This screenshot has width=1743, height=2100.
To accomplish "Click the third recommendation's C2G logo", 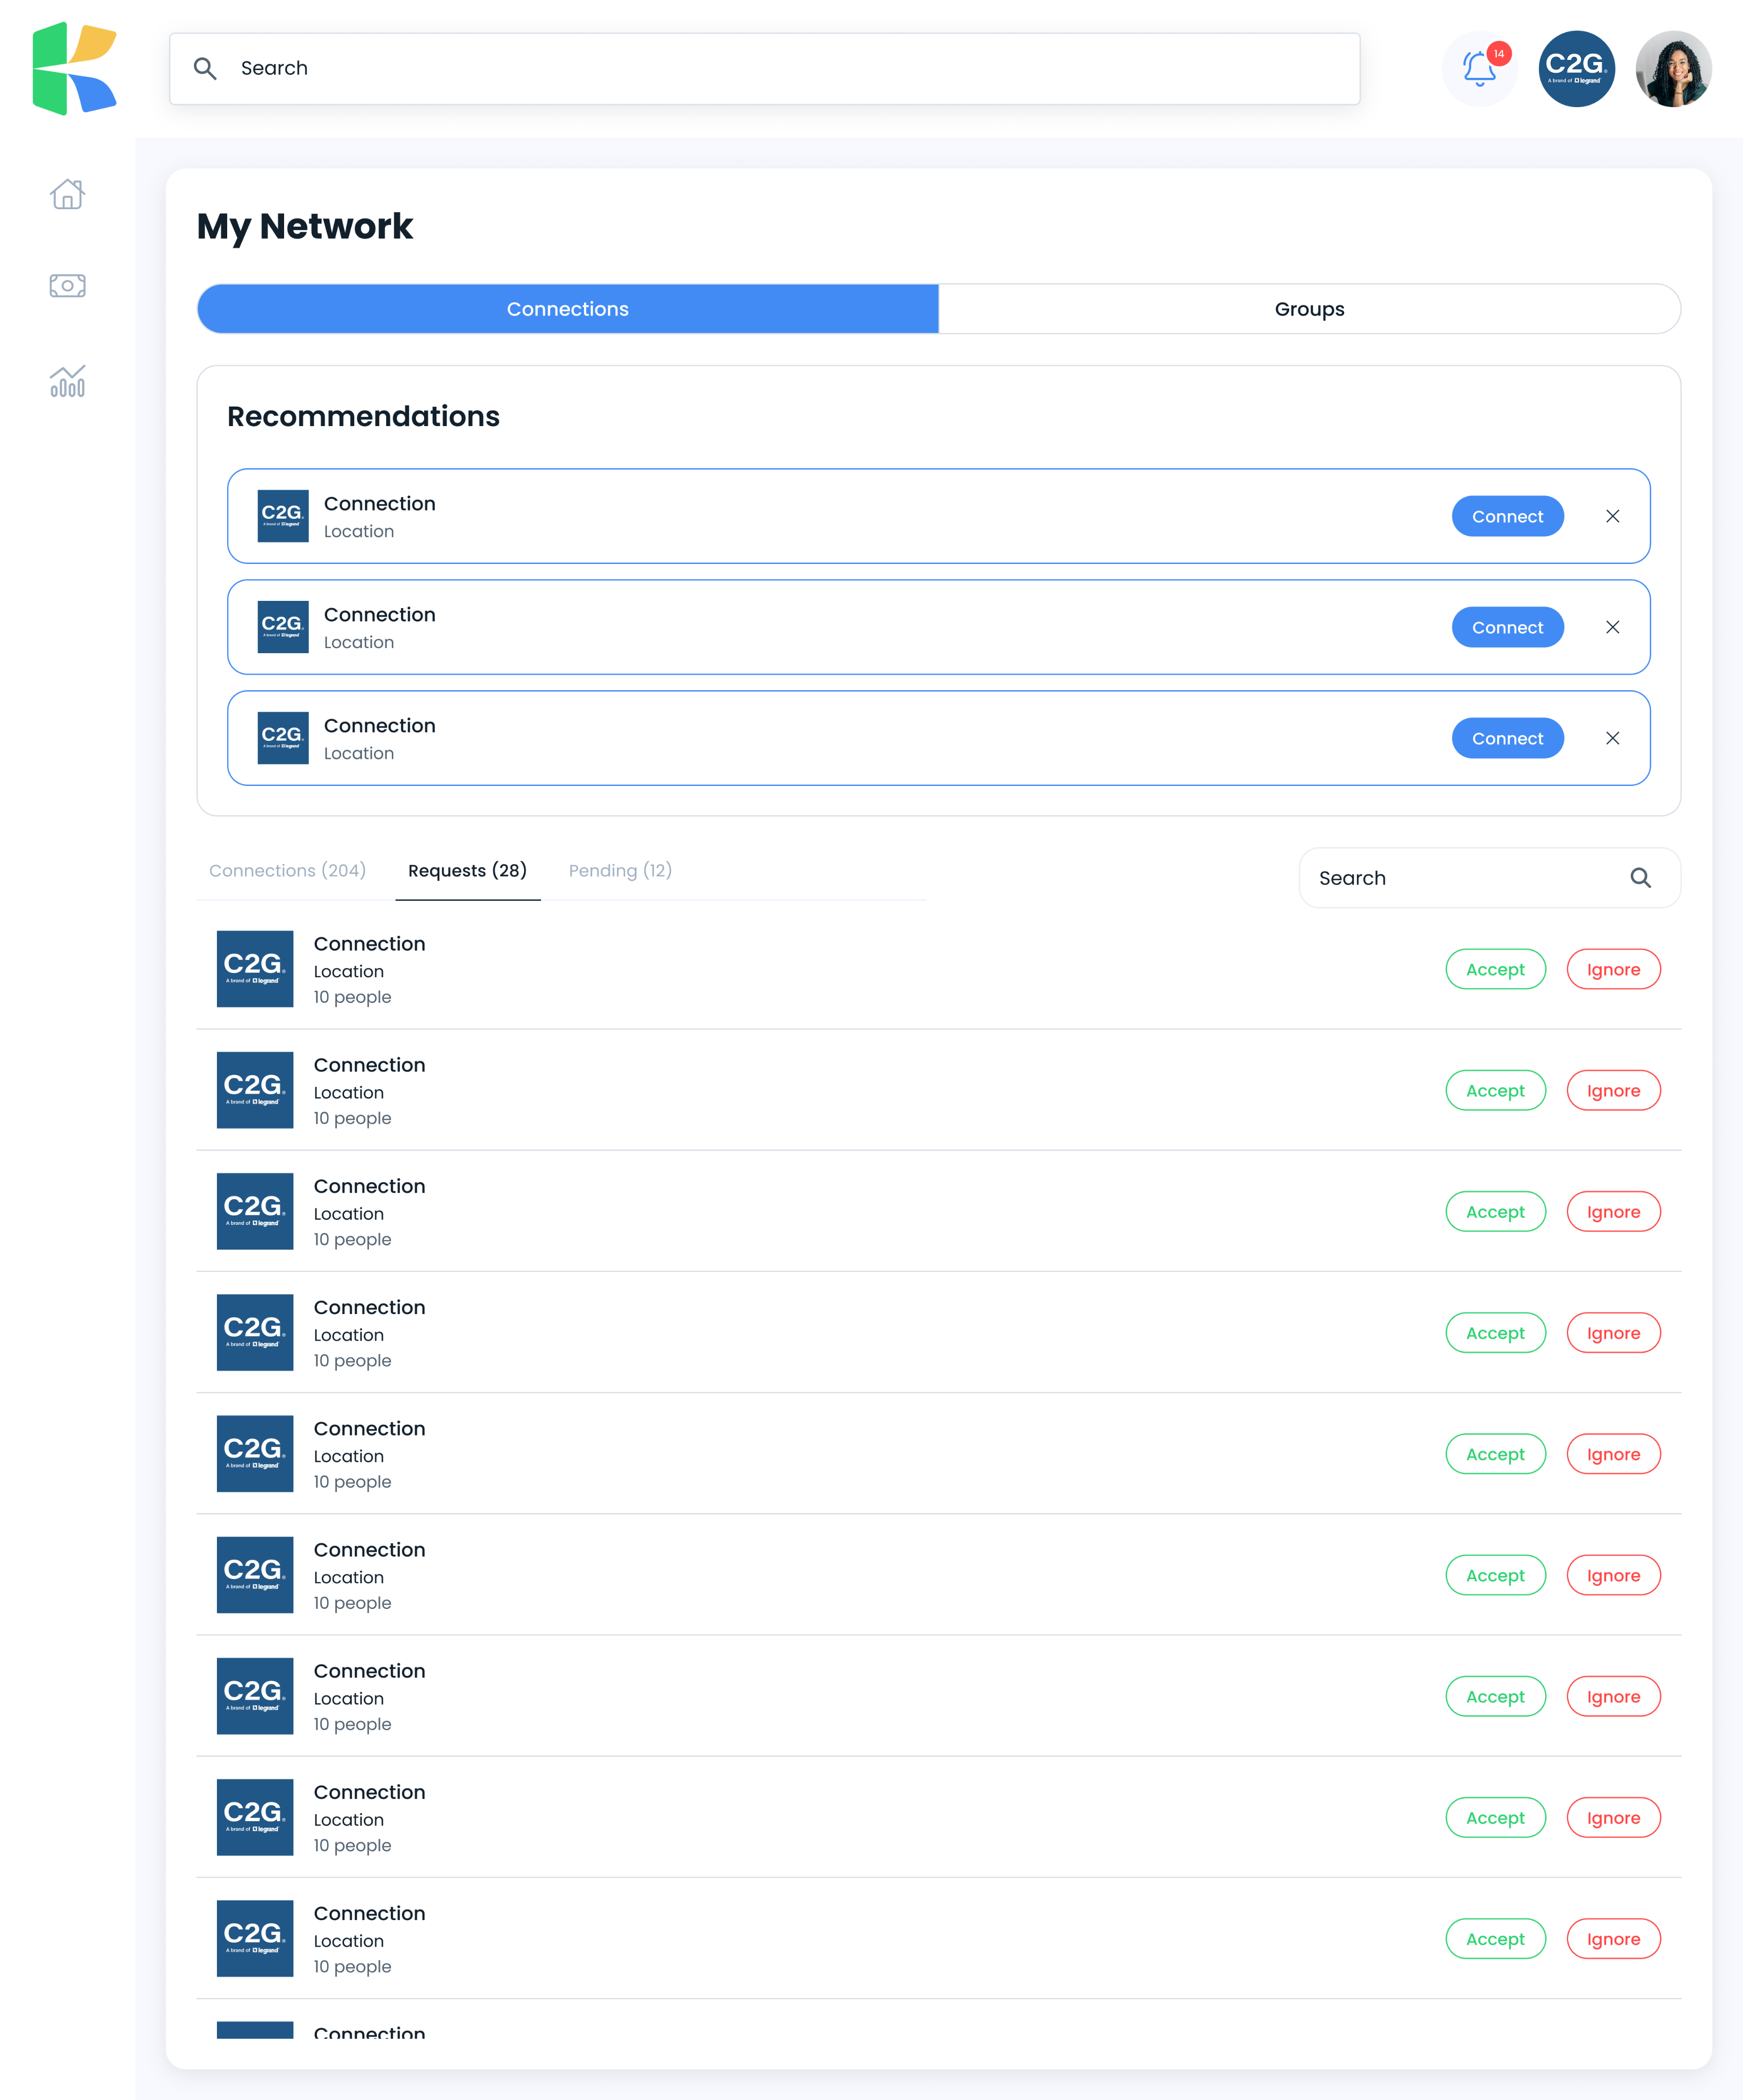I will [x=283, y=738].
